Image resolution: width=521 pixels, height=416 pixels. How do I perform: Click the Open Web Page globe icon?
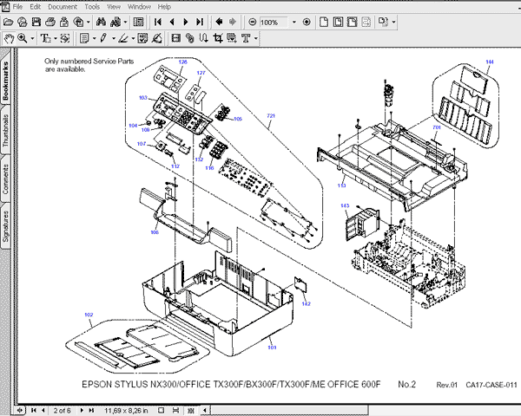coord(23,23)
